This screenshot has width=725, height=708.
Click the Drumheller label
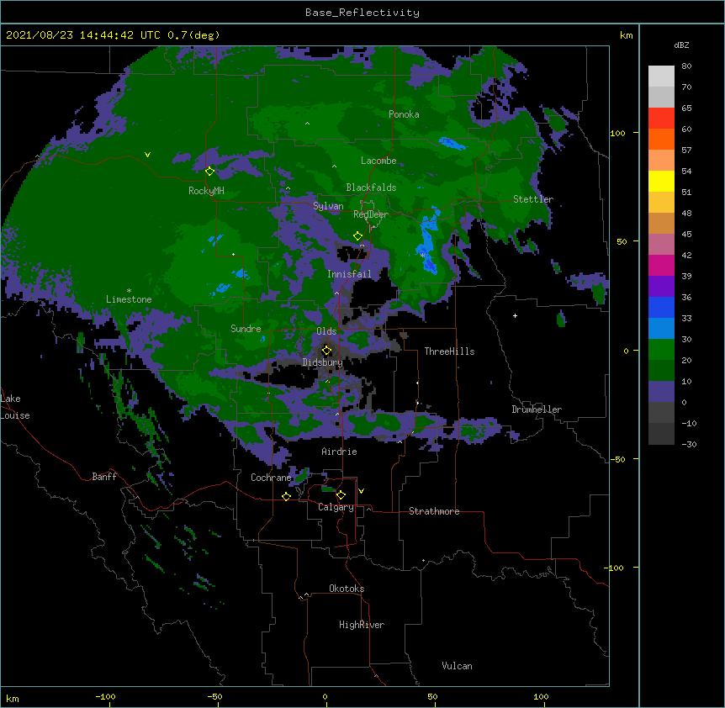[537, 409]
